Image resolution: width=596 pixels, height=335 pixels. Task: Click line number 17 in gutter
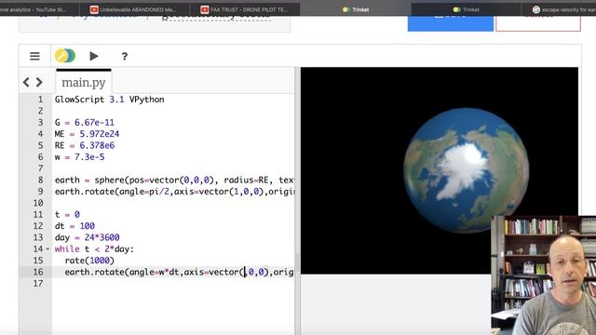[x=38, y=283]
